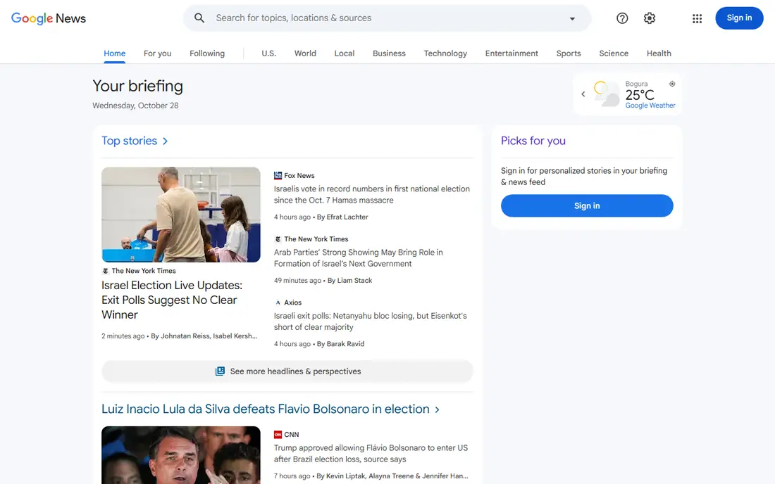Screen dimensions: 775x484
Task: Click the chevron after the Lula headline
Action: pos(437,409)
